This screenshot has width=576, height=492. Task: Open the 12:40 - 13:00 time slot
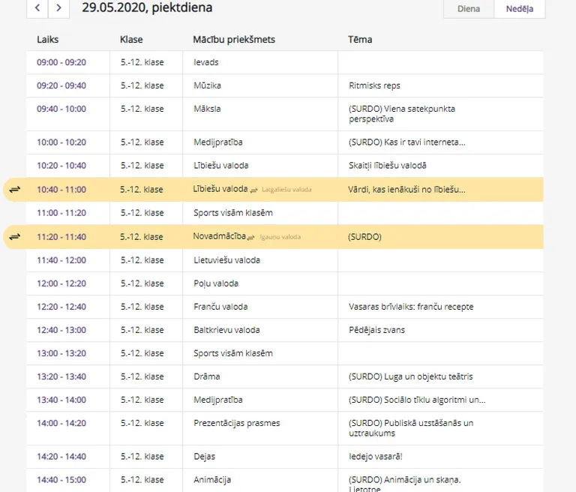pyautogui.click(x=61, y=330)
